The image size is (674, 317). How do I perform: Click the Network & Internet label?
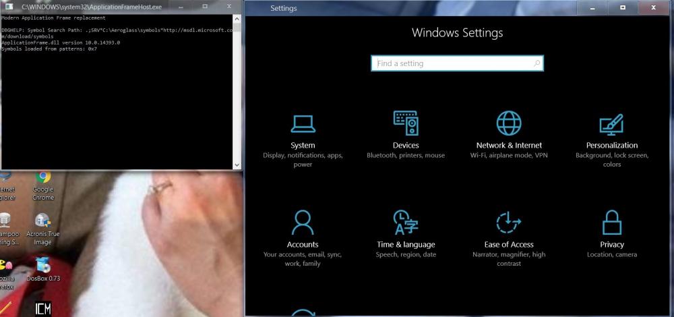click(509, 146)
